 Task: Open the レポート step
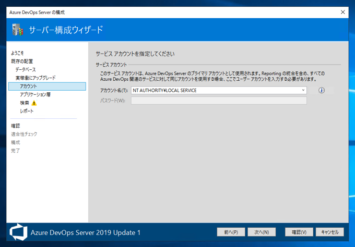[27, 111]
